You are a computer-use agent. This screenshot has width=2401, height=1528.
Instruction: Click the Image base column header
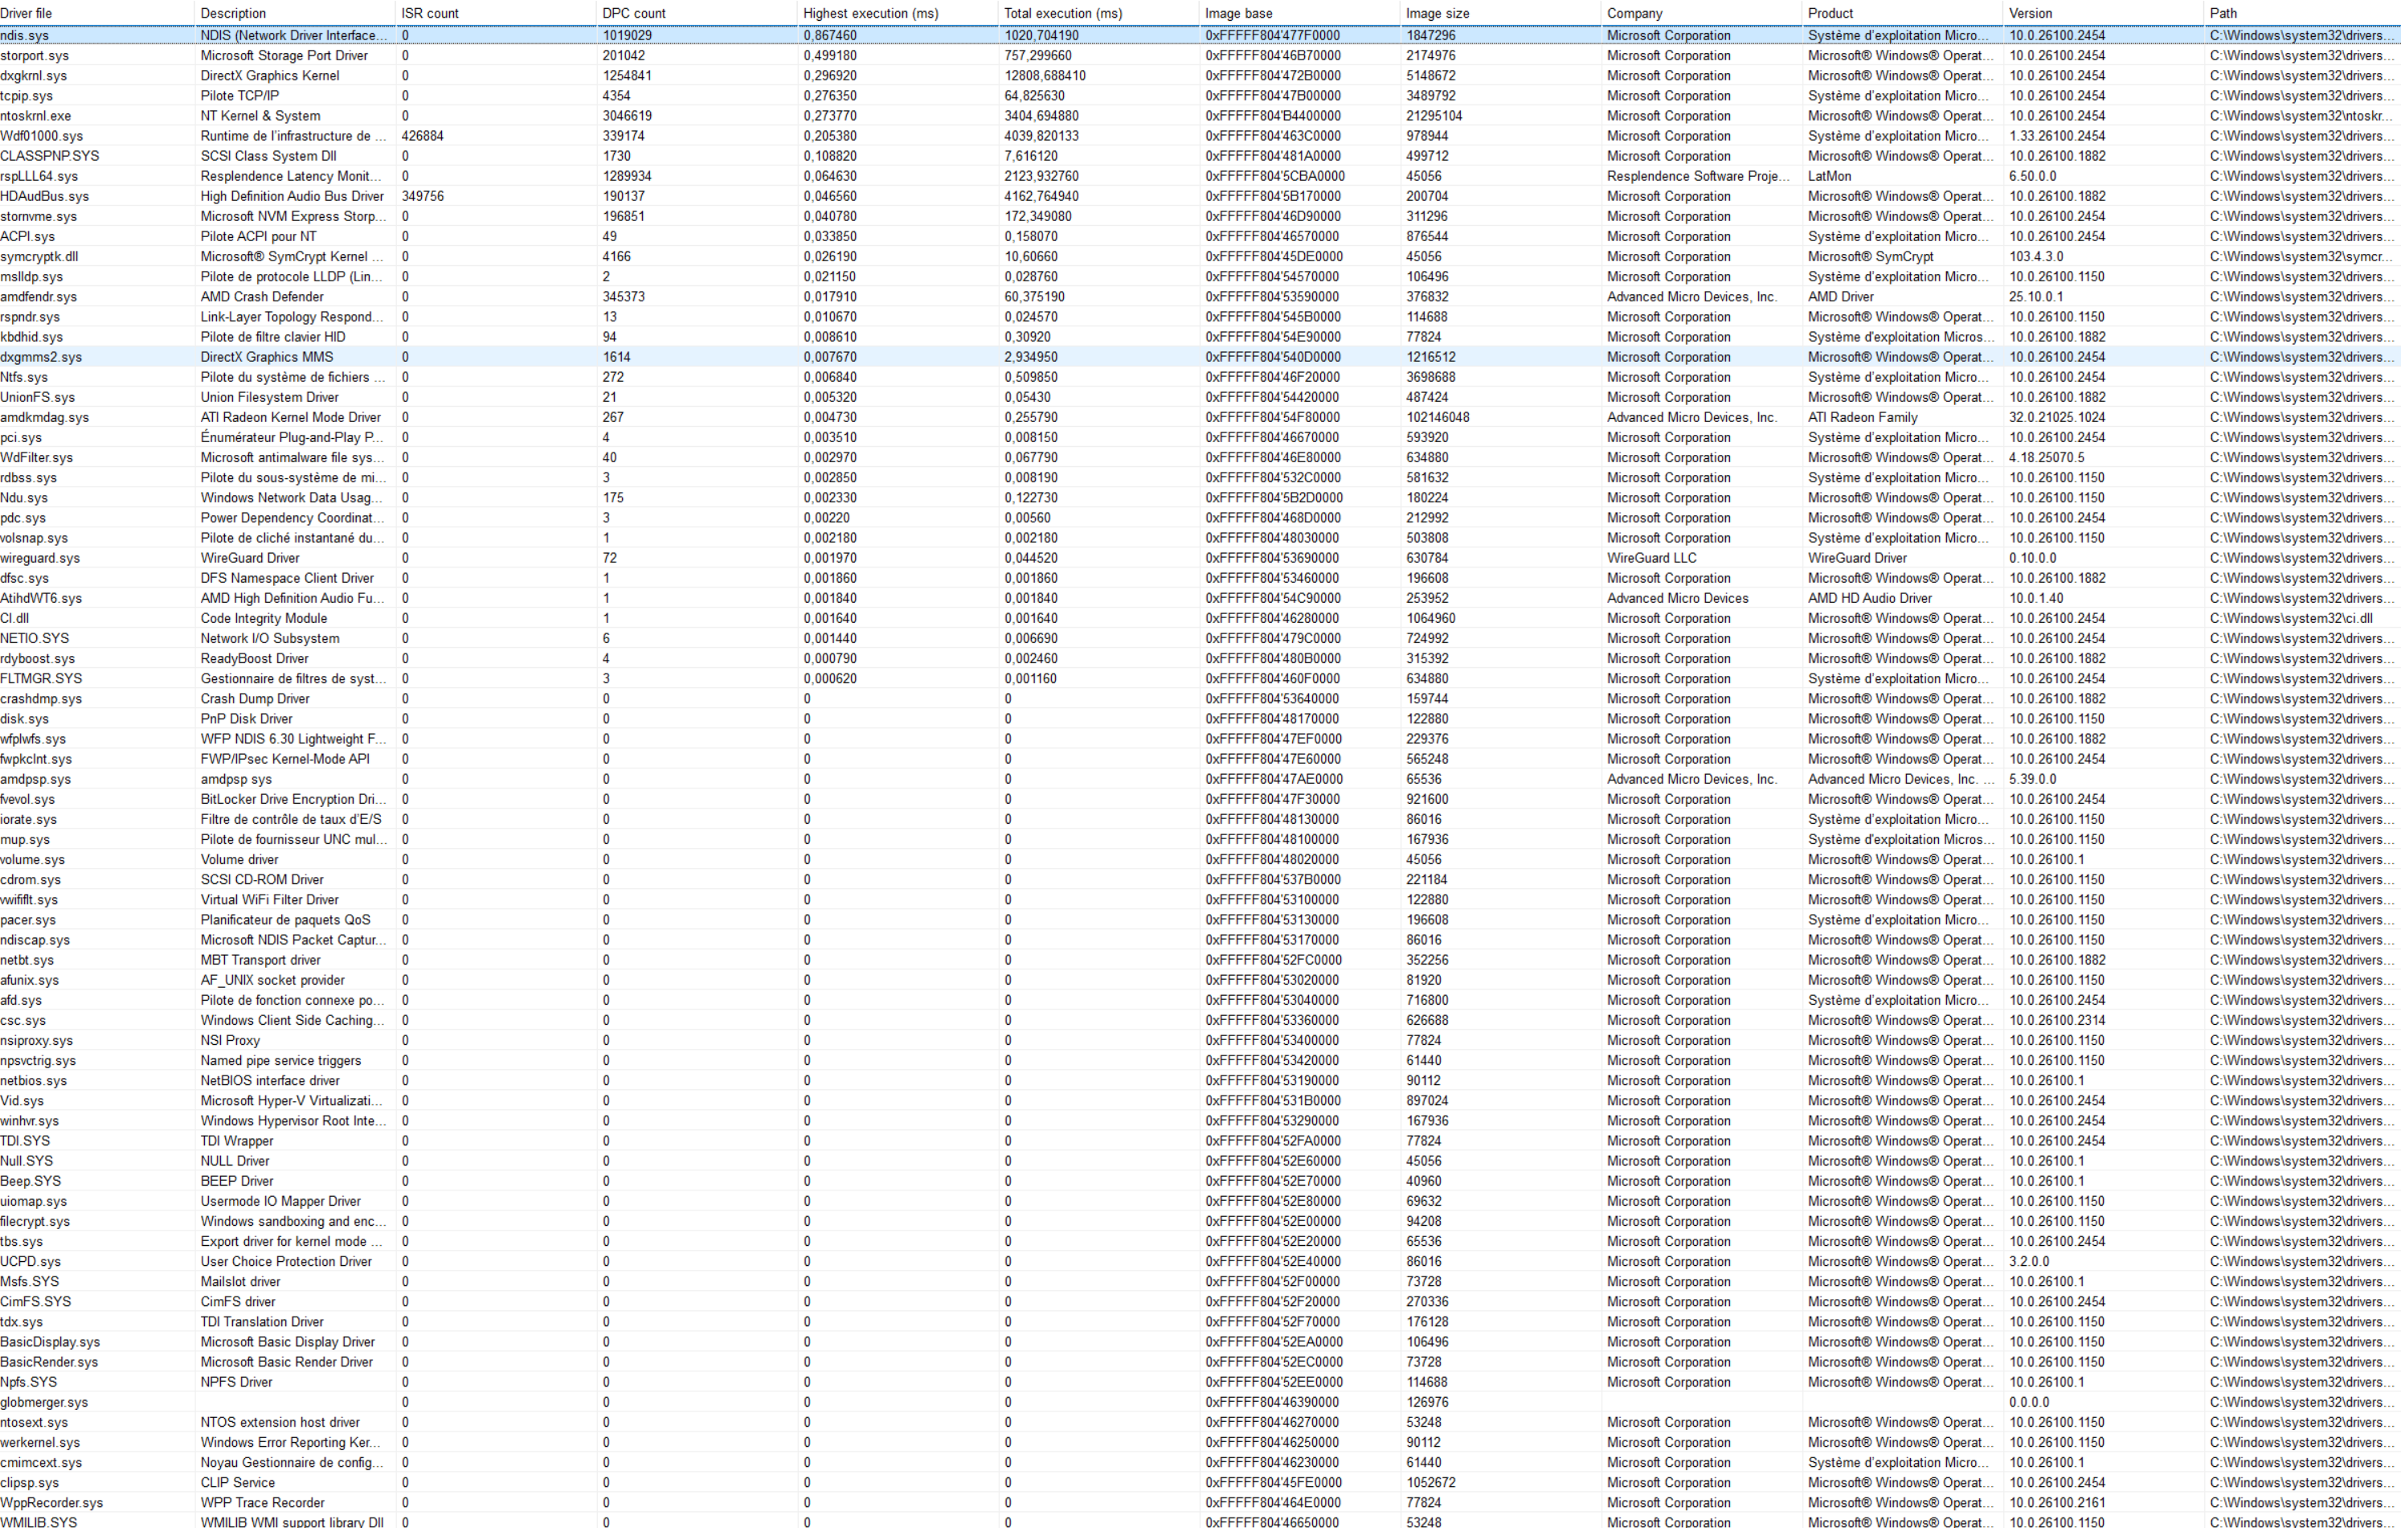tap(1238, 13)
